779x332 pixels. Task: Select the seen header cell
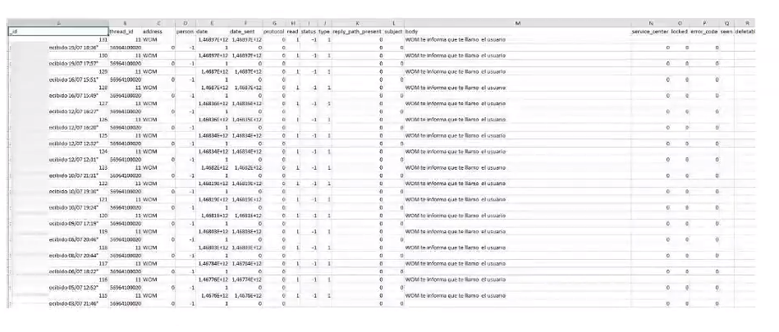click(x=726, y=31)
